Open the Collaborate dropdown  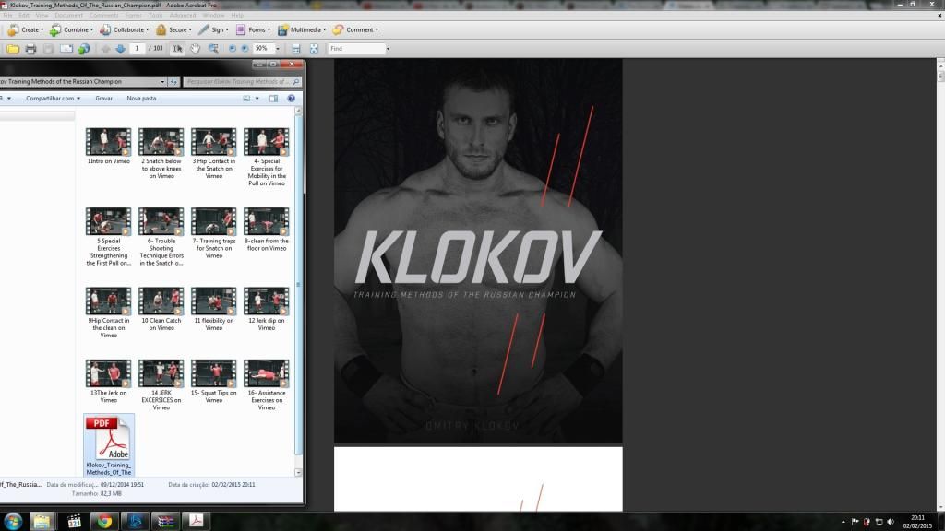[x=125, y=29]
